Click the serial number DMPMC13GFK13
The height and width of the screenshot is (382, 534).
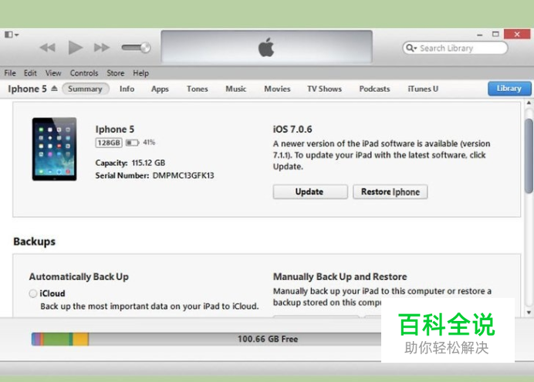(x=183, y=176)
